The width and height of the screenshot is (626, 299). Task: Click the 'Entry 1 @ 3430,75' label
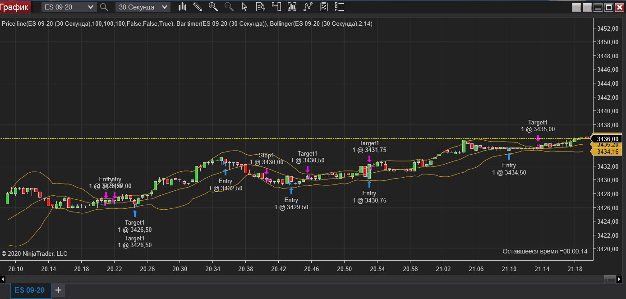point(369,197)
